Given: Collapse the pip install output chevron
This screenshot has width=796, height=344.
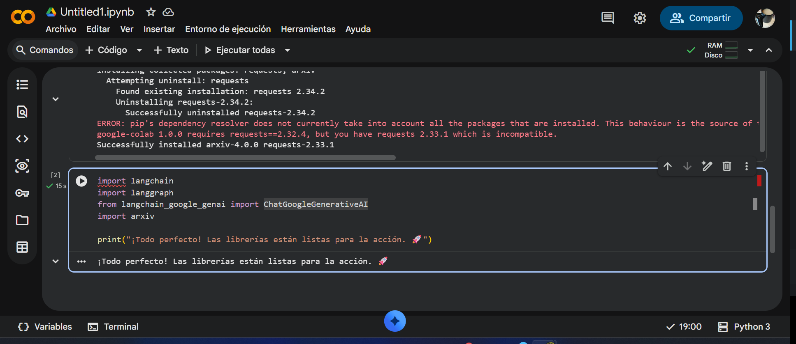Looking at the screenshot, I should tap(56, 99).
